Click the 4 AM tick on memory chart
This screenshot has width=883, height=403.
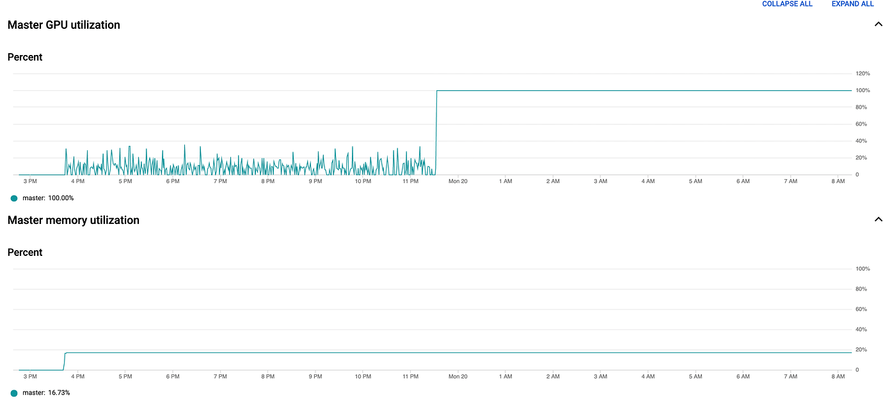(x=648, y=377)
